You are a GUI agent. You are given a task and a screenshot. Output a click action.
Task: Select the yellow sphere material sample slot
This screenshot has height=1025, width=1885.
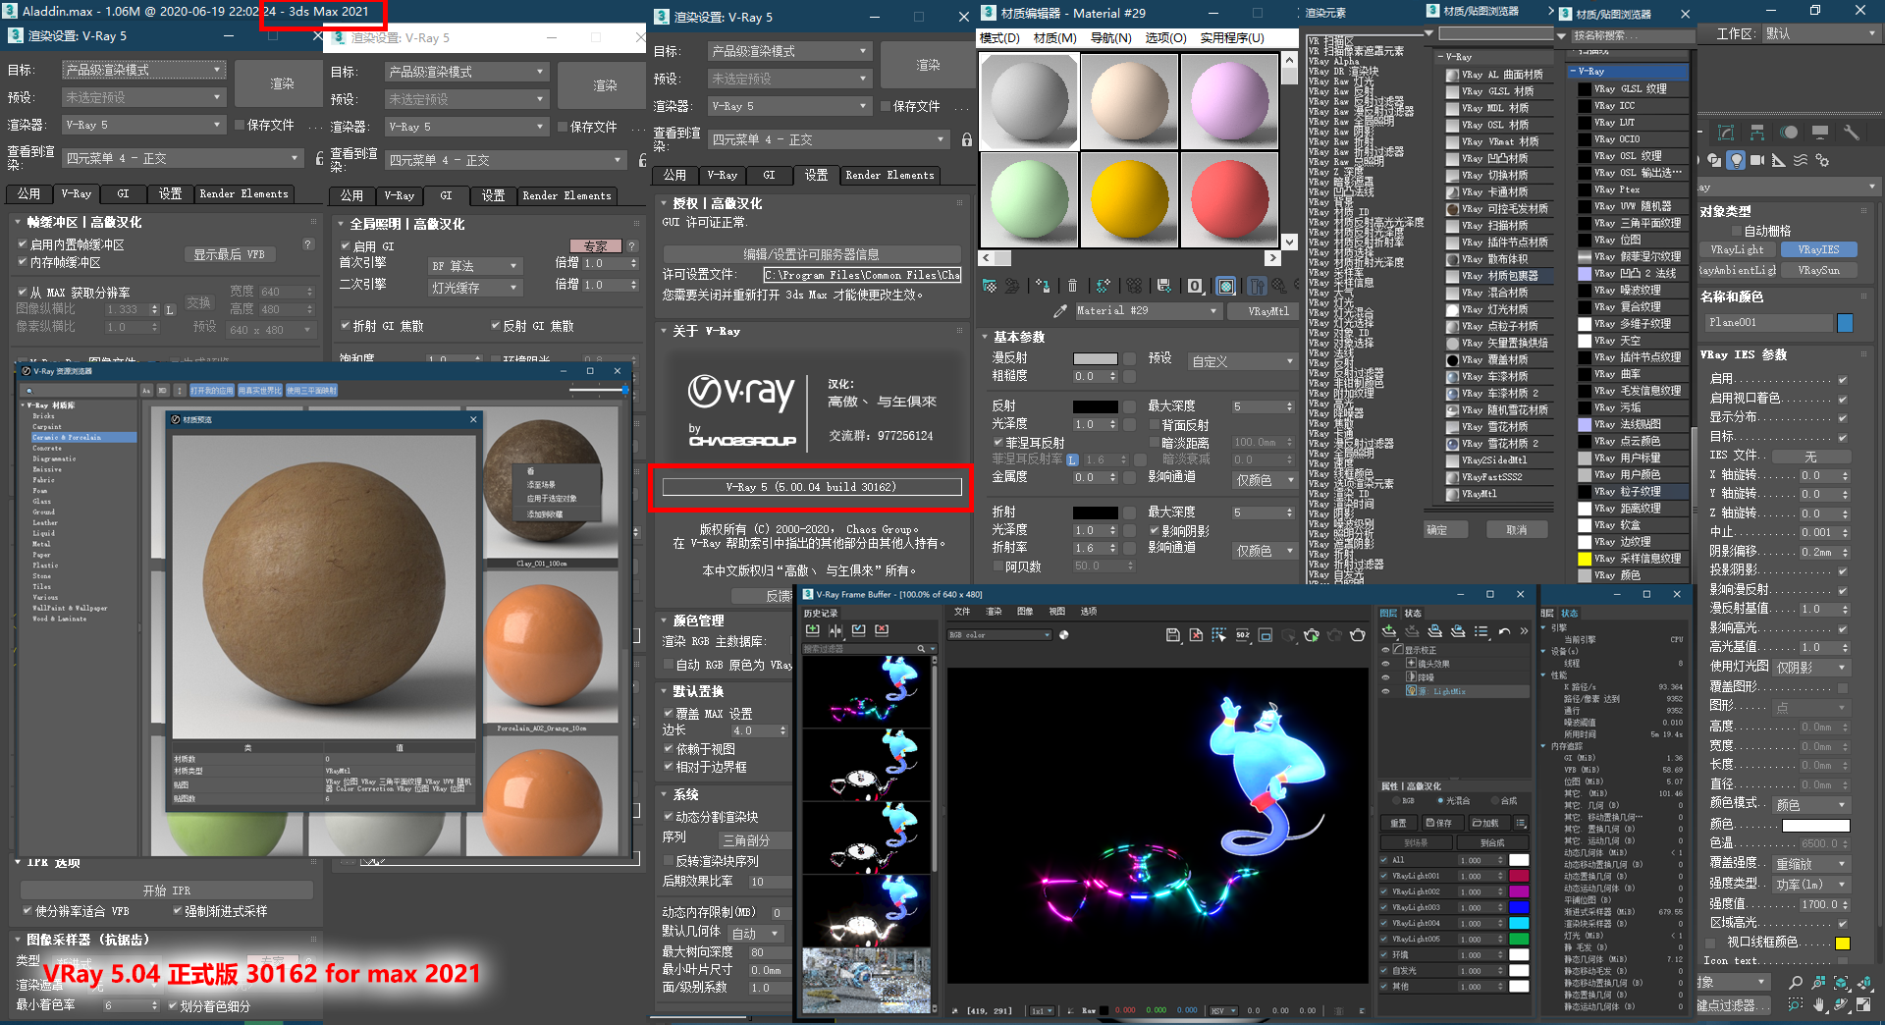click(x=1129, y=200)
